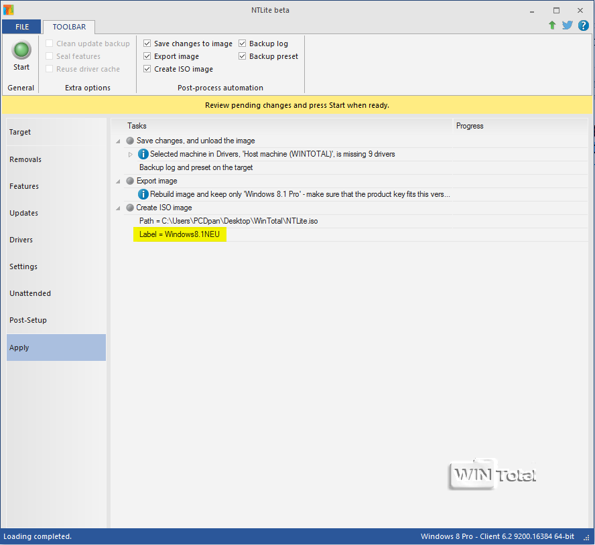
Task: Select the TOOLBAR ribbon tab
Action: [69, 27]
